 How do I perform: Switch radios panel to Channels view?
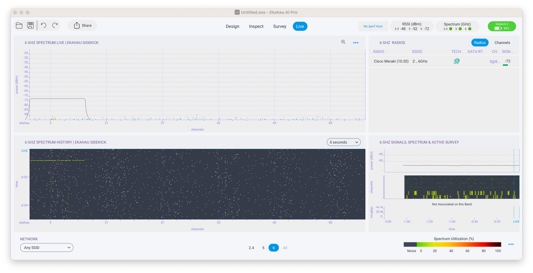click(x=502, y=43)
